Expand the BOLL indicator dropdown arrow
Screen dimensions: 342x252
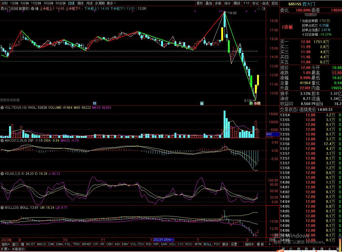click(2, 207)
